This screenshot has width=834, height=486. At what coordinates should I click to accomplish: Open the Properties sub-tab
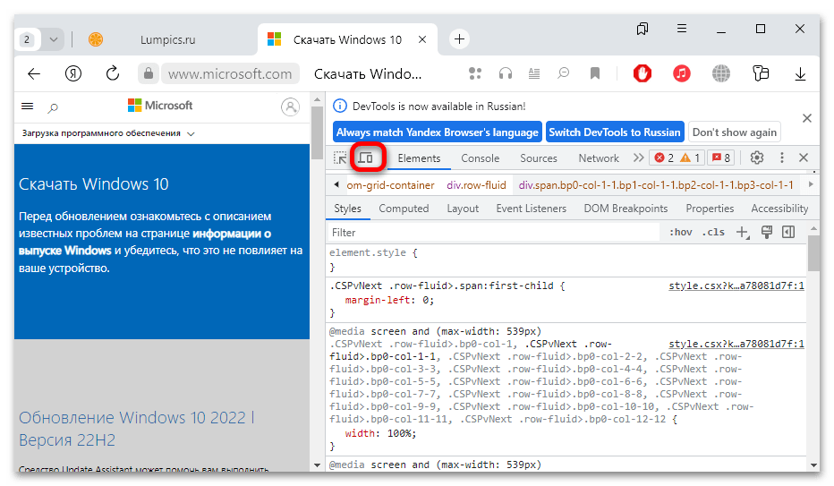[x=710, y=209]
